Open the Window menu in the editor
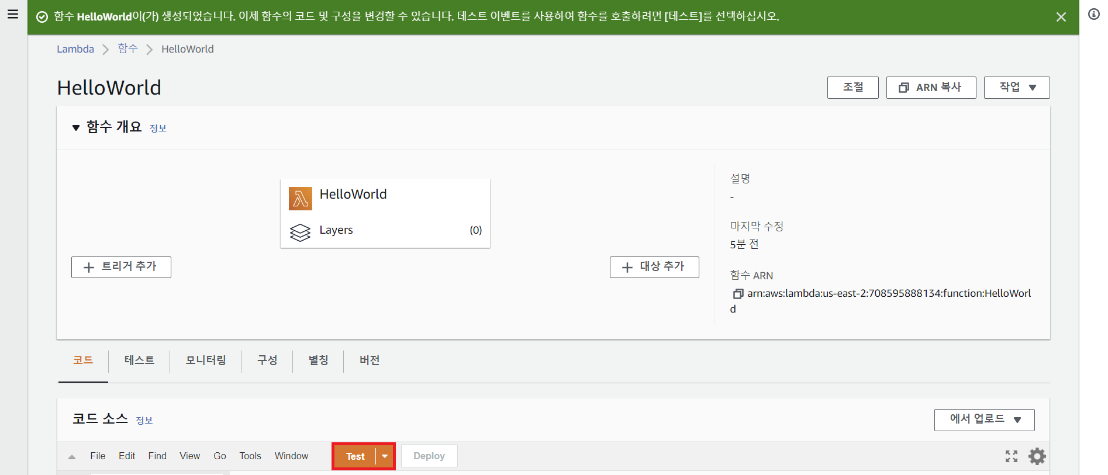Viewport: 1108px width, 475px height. (x=291, y=456)
